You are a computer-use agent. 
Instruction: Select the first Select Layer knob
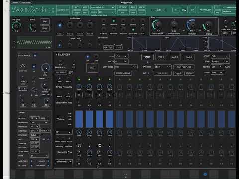tap(60, 45)
